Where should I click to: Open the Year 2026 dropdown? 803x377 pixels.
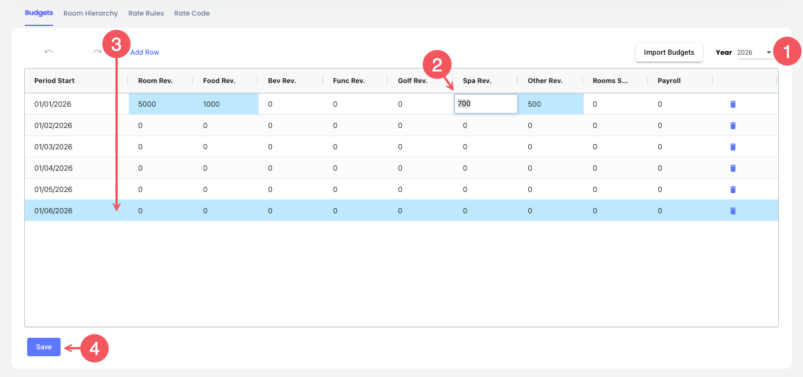click(x=755, y=52)
